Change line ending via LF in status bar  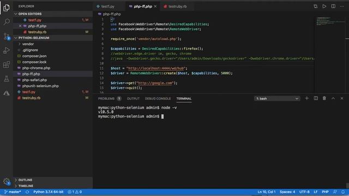316,192
